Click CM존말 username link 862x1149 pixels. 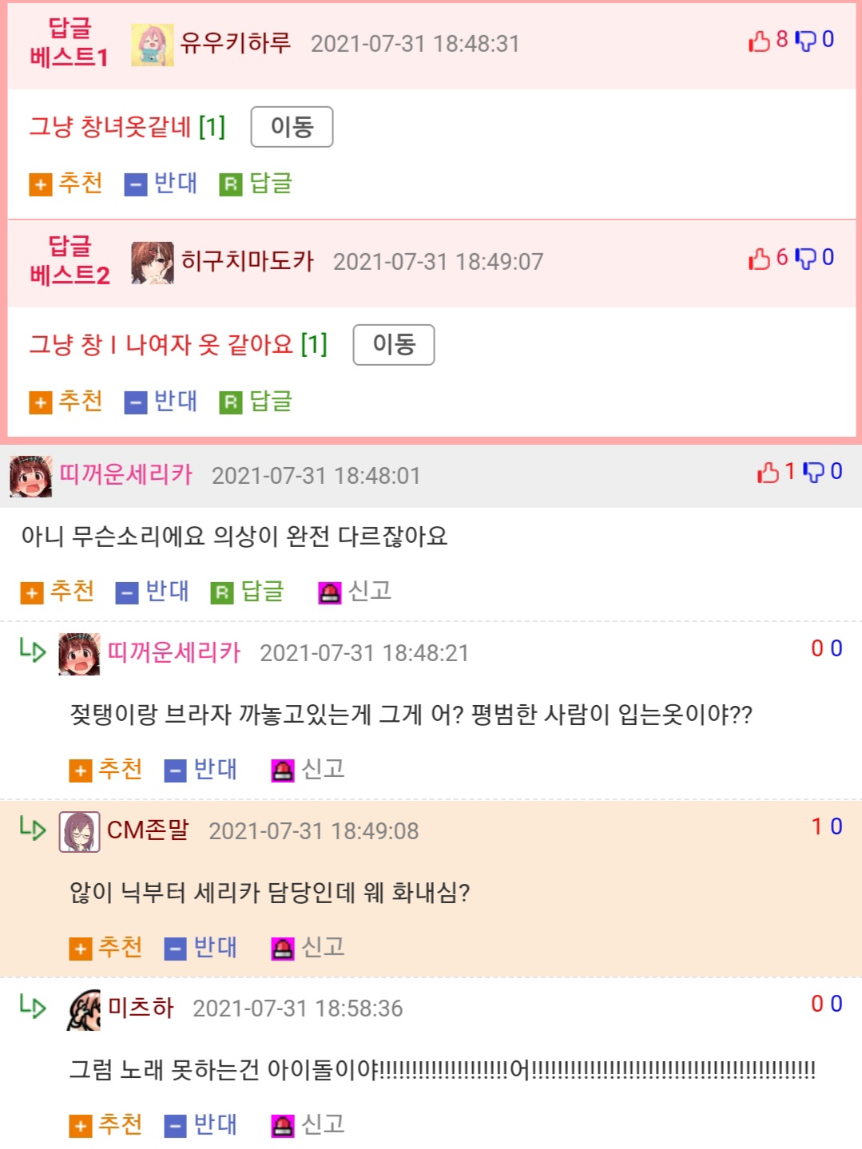[148, 830]
